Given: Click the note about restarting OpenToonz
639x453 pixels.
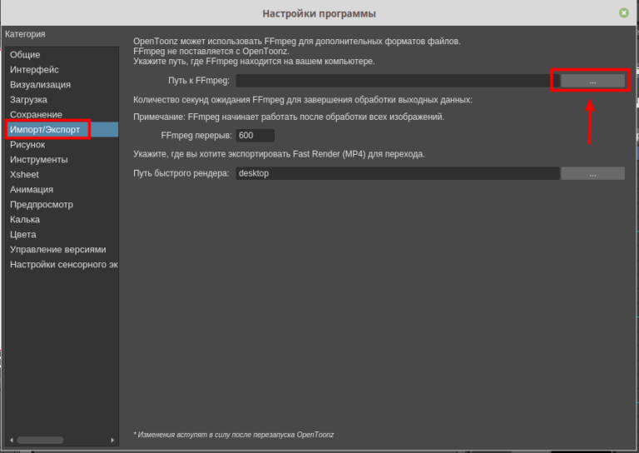Looking at the screenshot, I should tap(234, 435).
